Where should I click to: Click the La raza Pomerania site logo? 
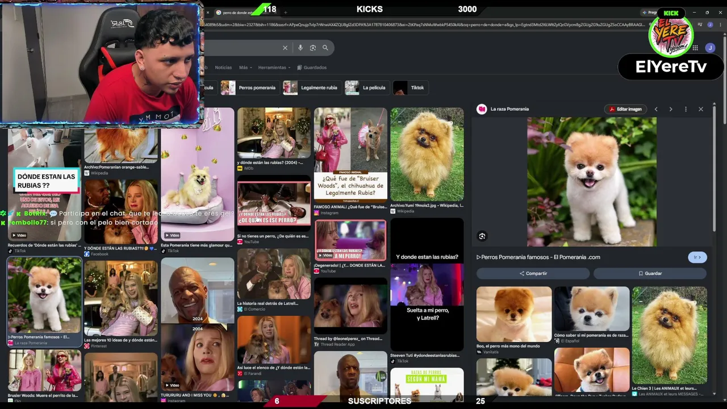(x=482, y=109)
